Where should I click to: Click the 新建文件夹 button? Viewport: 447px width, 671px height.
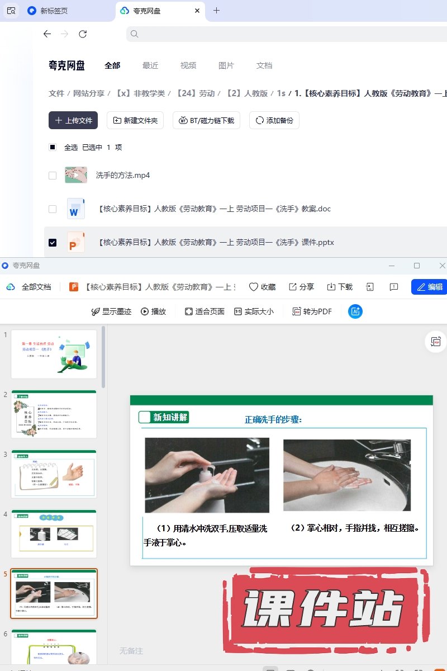135,120
